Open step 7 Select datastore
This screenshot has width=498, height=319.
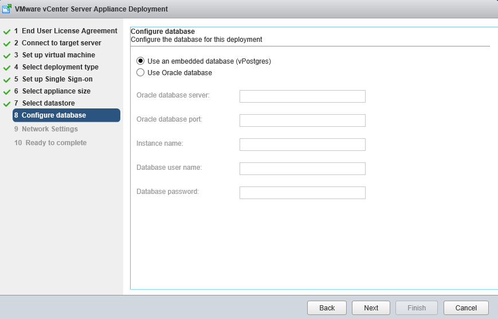[45, 103]
